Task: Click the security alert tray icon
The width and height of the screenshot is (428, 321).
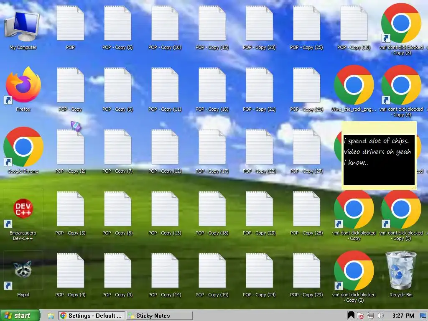Action: click(x=360, y=316)
